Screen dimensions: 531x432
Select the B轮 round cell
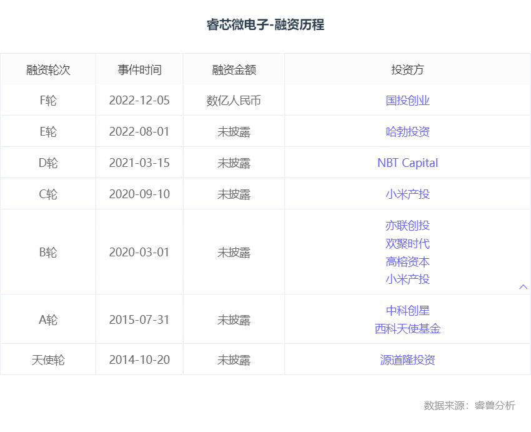tap(48, 253)
